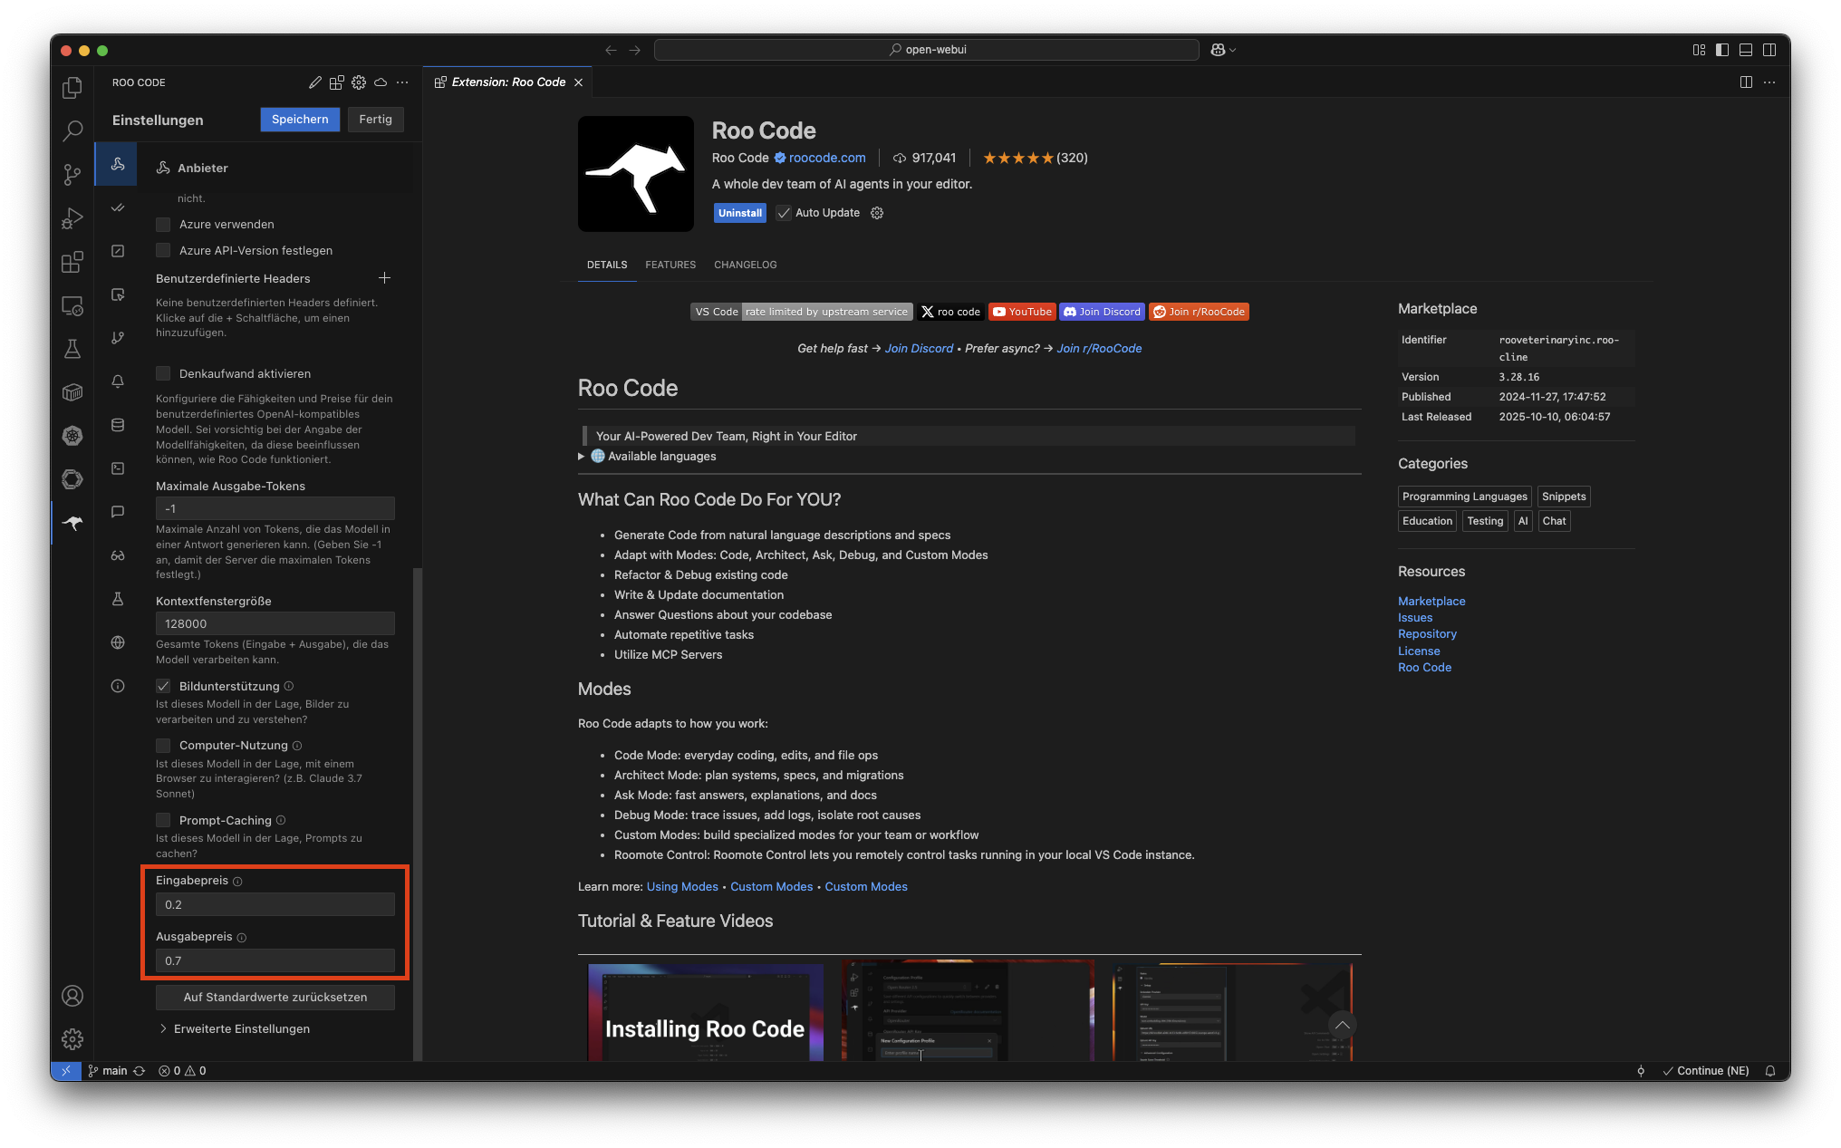Screen dimensions: 1841x1148
Task: Open the Roo Code cloud icon in panel header
Action: pyautogui.click(x=381, y=82)
